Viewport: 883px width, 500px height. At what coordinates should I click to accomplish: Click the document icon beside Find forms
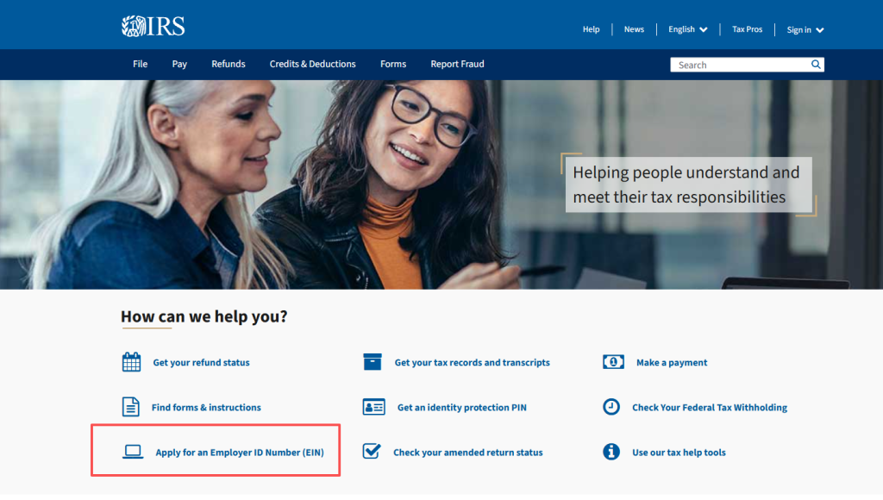click(130, 407)
